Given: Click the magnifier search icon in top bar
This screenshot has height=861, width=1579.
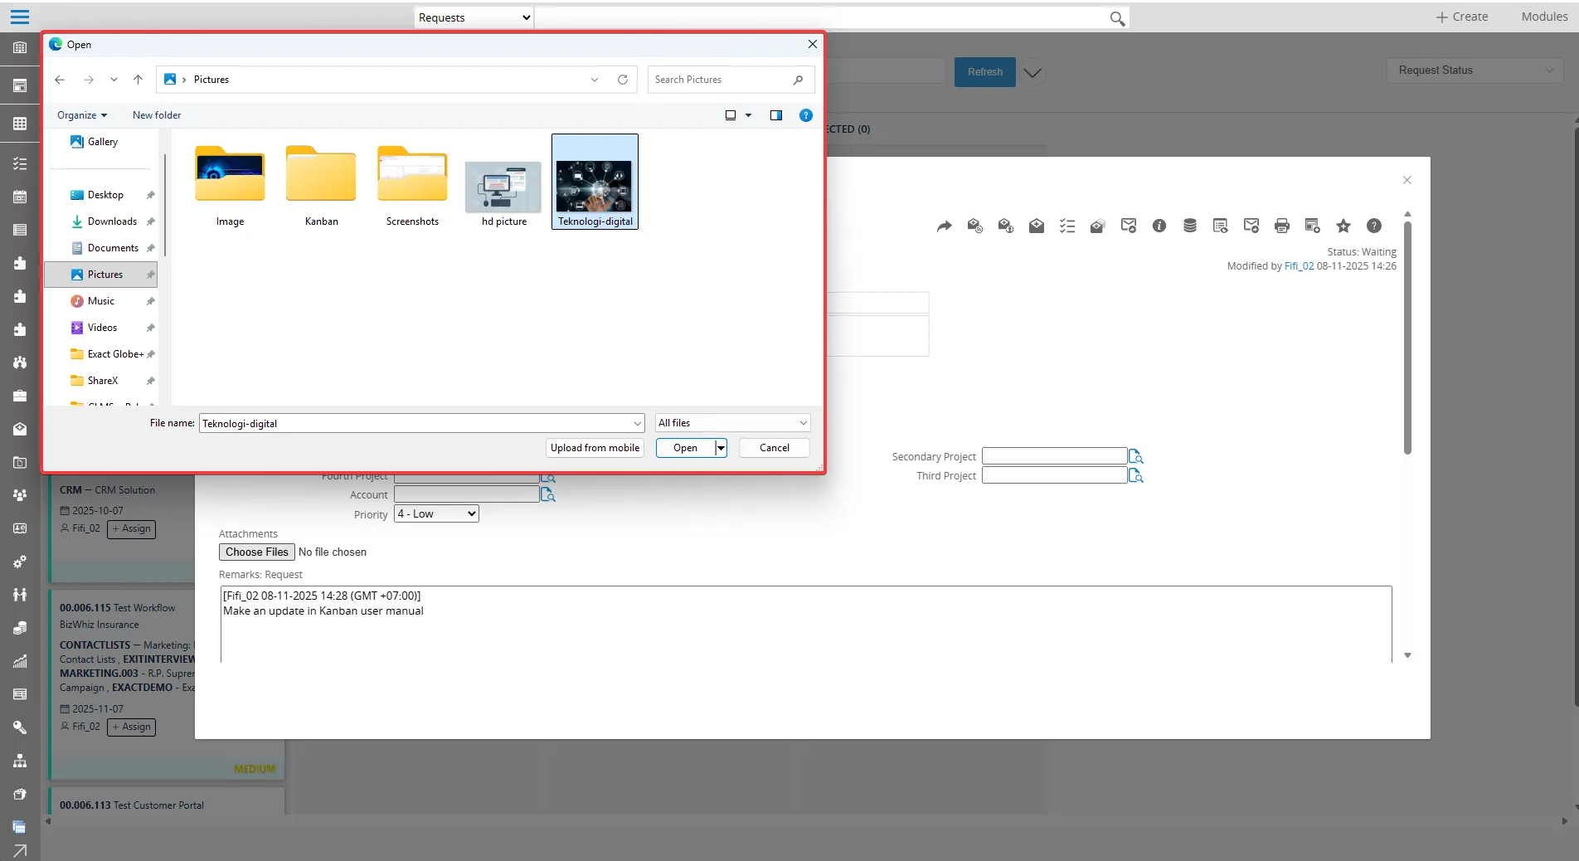Looking at the screenshot, I should pyautogui.click(x=1116, y=18).
